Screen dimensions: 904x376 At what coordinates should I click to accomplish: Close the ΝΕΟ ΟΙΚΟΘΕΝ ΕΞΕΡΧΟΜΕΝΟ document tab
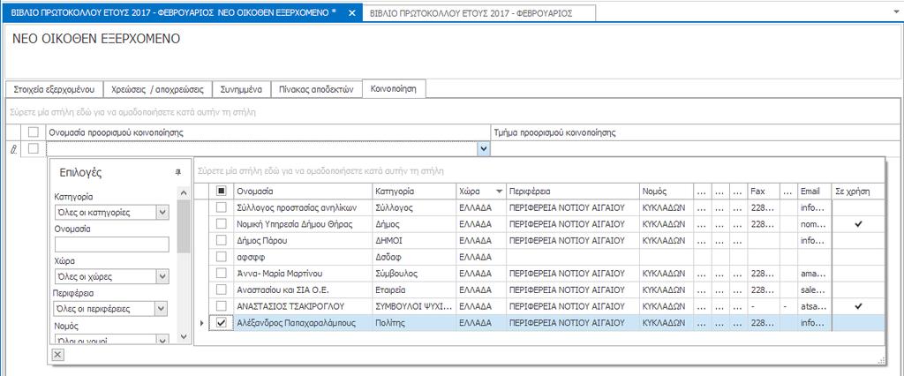pyautogui.click(x=352, y=13)
